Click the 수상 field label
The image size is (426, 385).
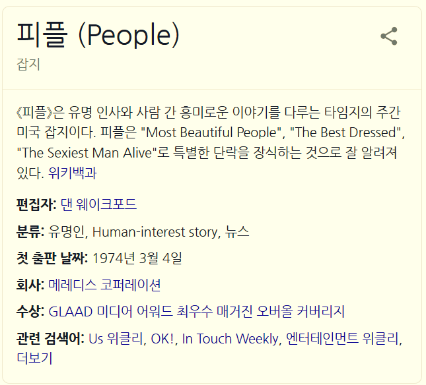tap(30, 311)
